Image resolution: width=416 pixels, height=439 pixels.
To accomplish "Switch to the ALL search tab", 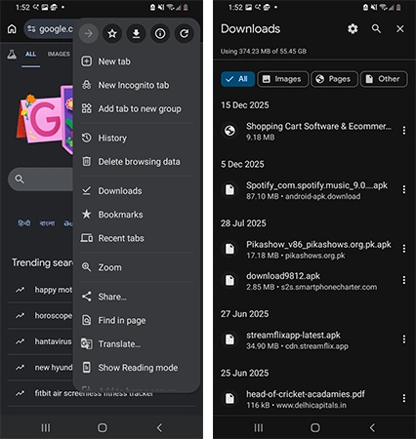I will [x=31, y=55].
